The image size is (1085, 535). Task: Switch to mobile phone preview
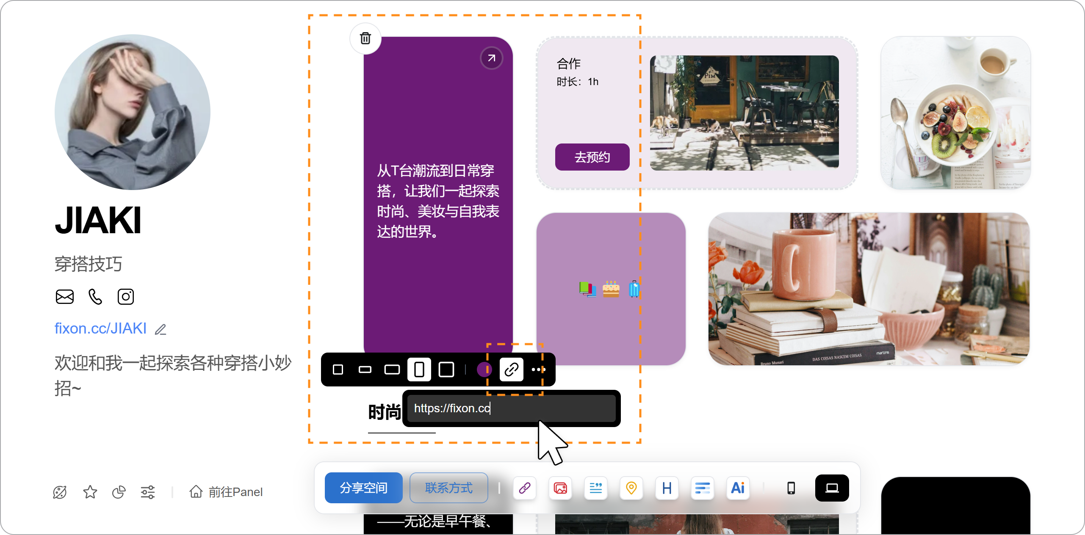[791, 488]
